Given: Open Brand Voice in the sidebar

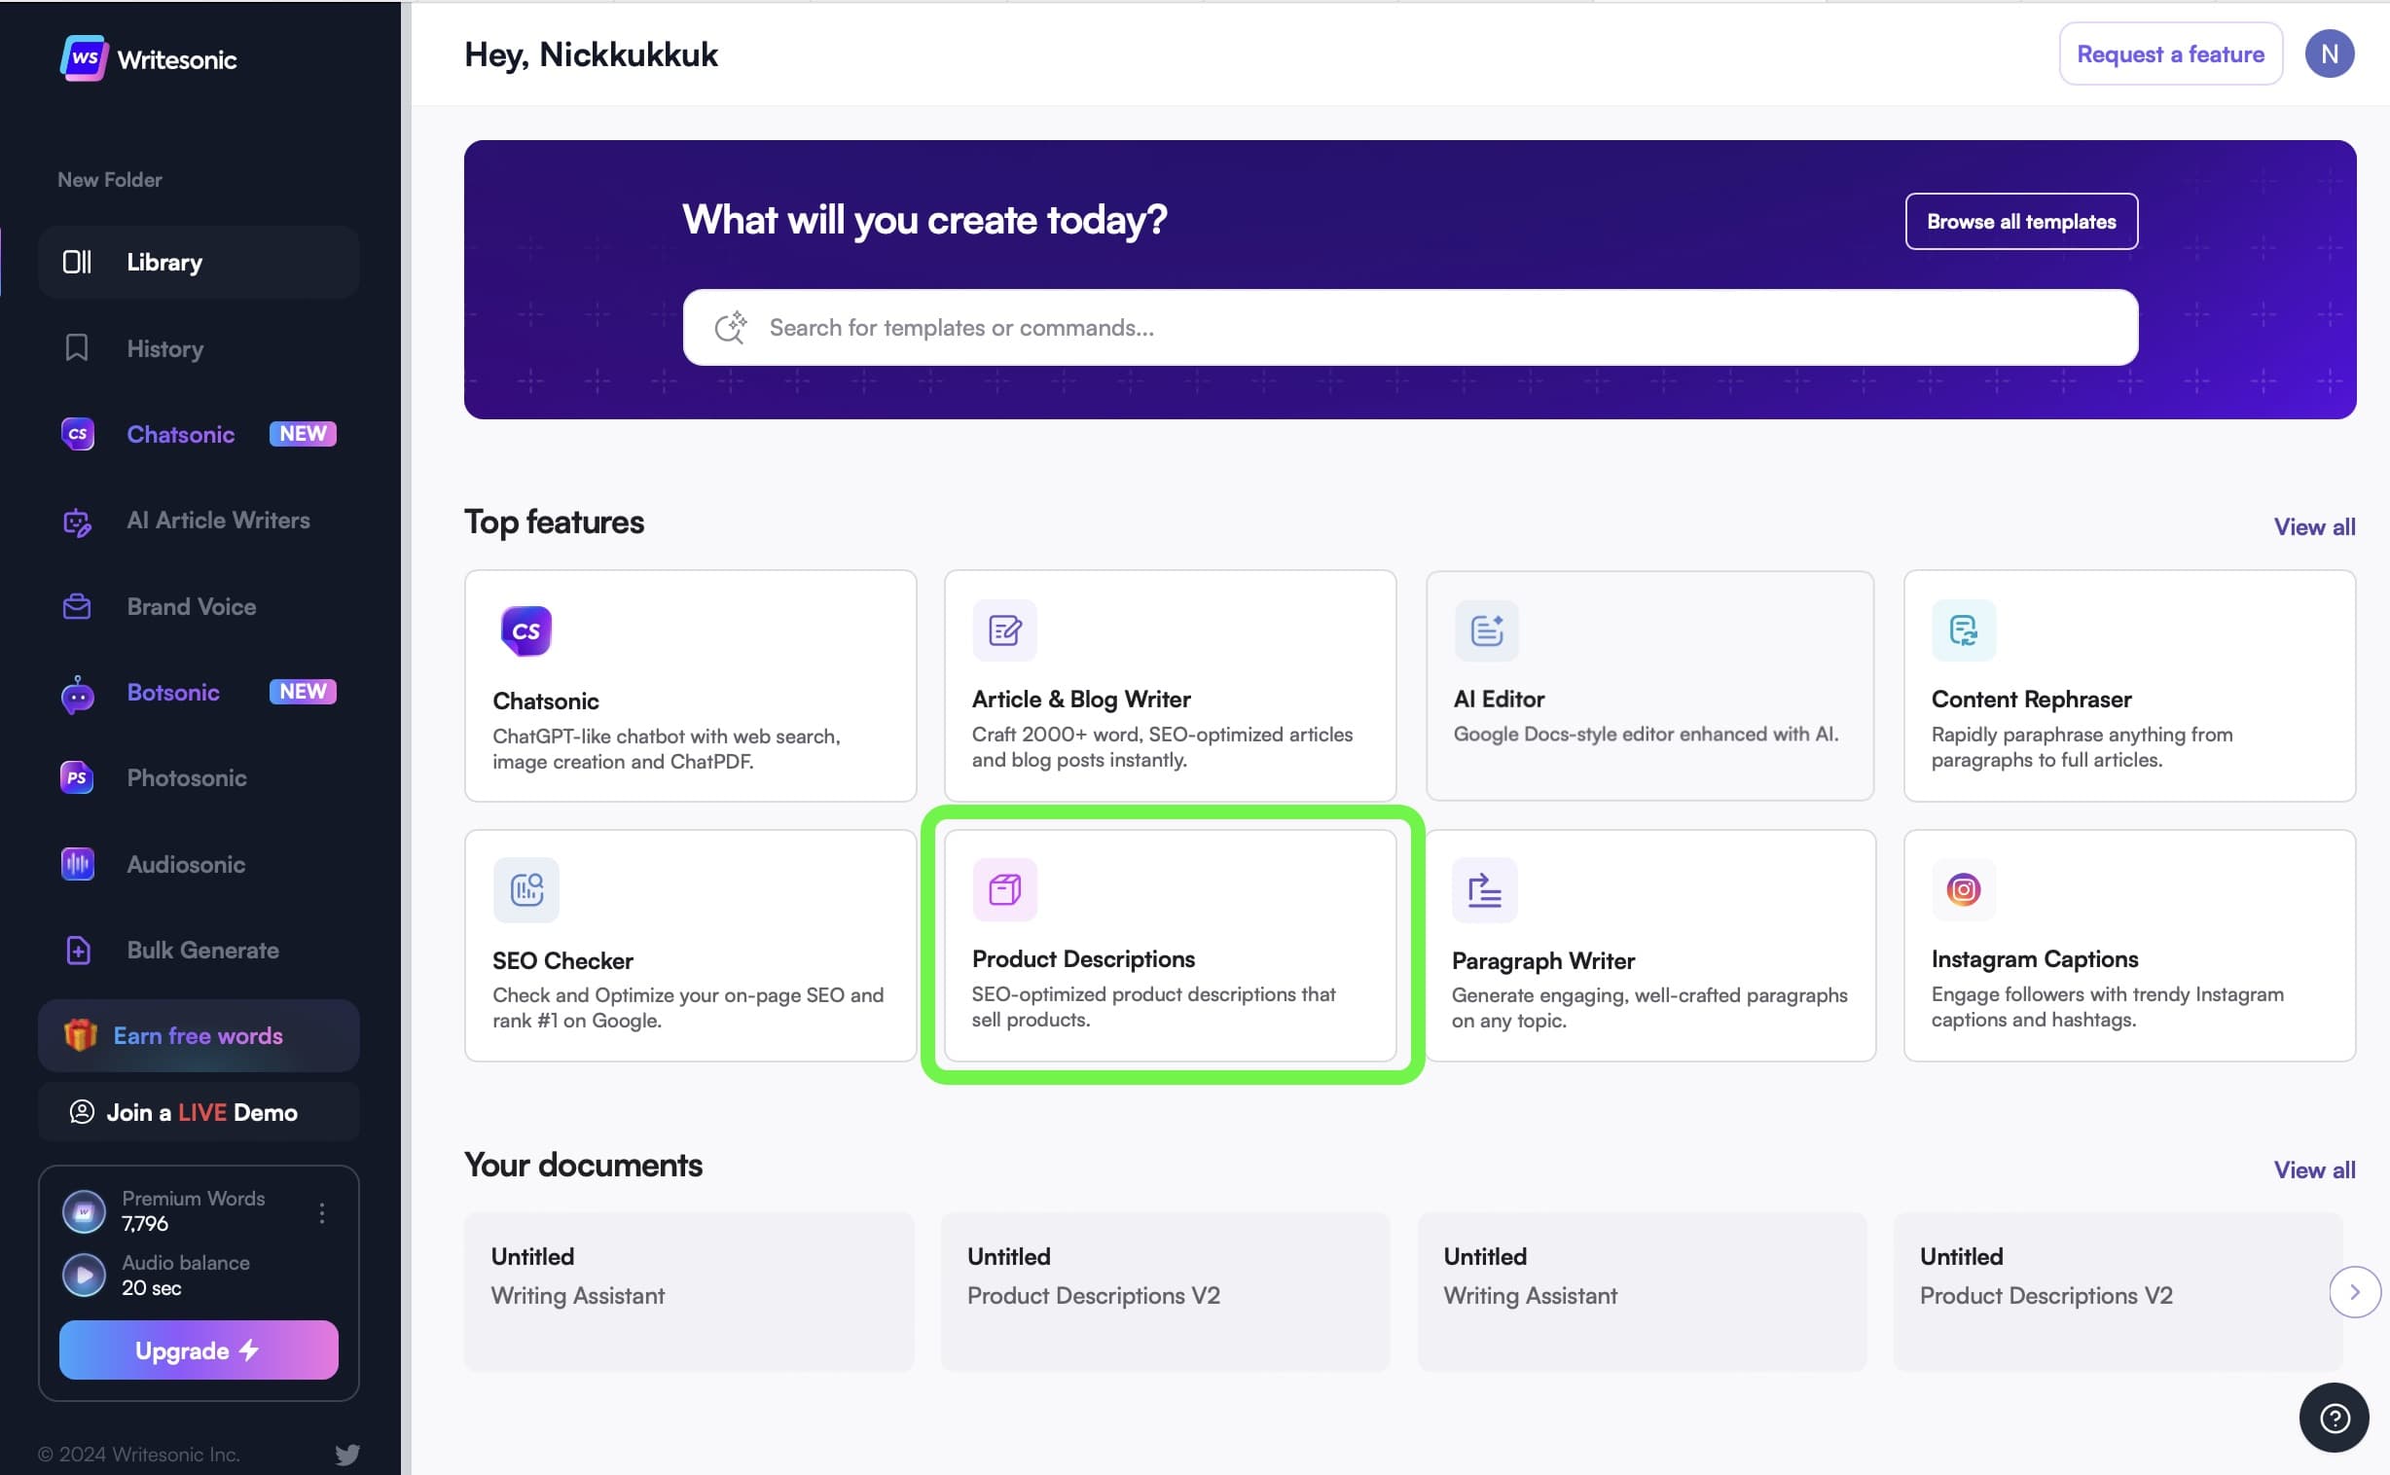Looking at the screenshot, I should click(x=191, y=606).
